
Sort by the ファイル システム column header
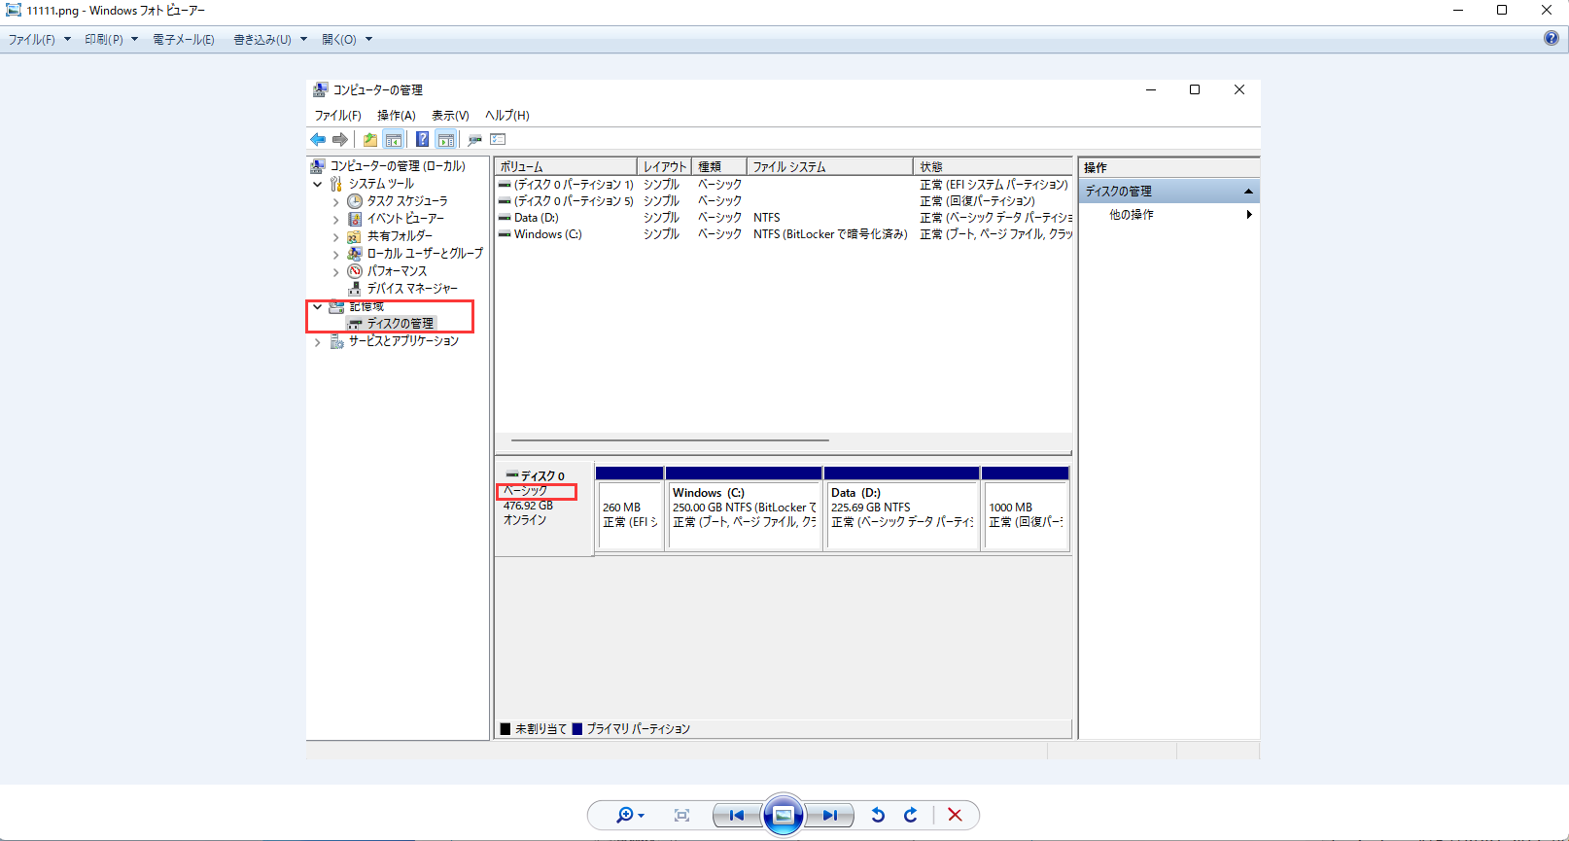[830, 166]
